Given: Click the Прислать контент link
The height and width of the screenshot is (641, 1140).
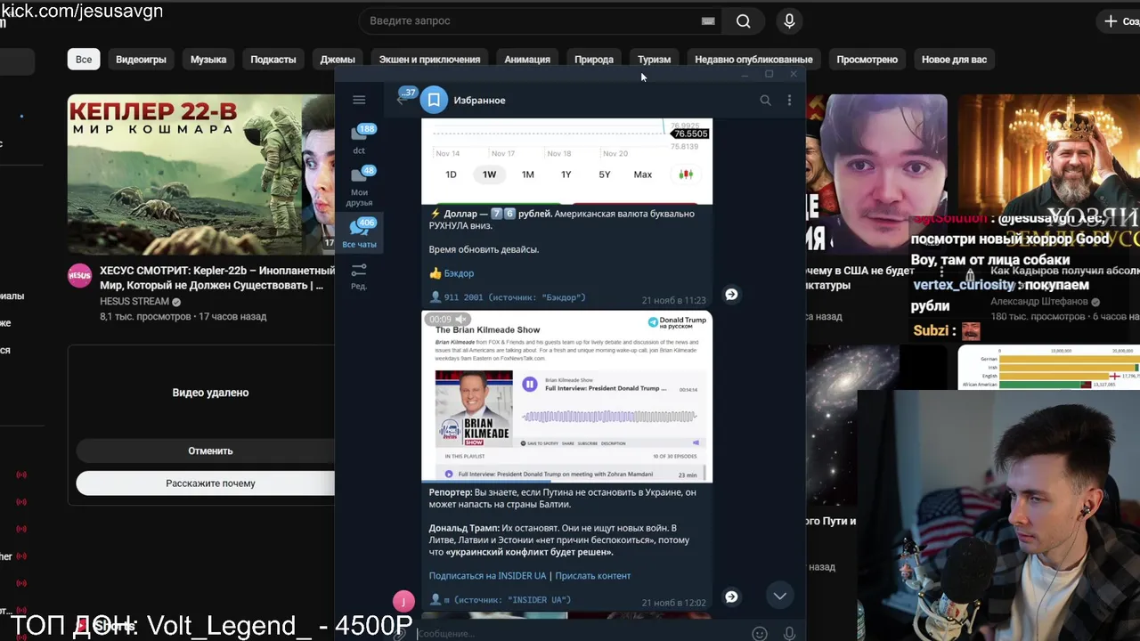Looking at the screenshot, I should [592, 576].
